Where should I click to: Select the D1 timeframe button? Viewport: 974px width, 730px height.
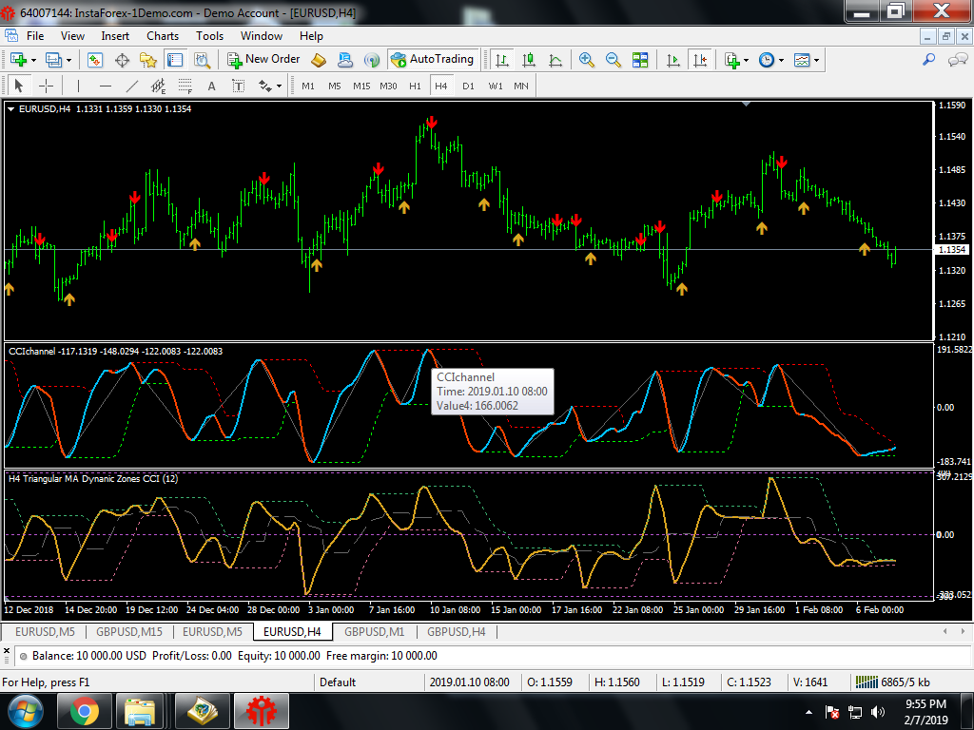[x=468, y=86]
